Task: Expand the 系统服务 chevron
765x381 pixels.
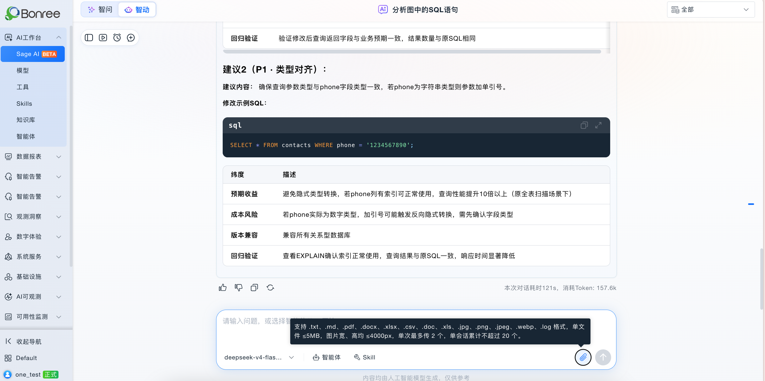Action: (59, 257)
